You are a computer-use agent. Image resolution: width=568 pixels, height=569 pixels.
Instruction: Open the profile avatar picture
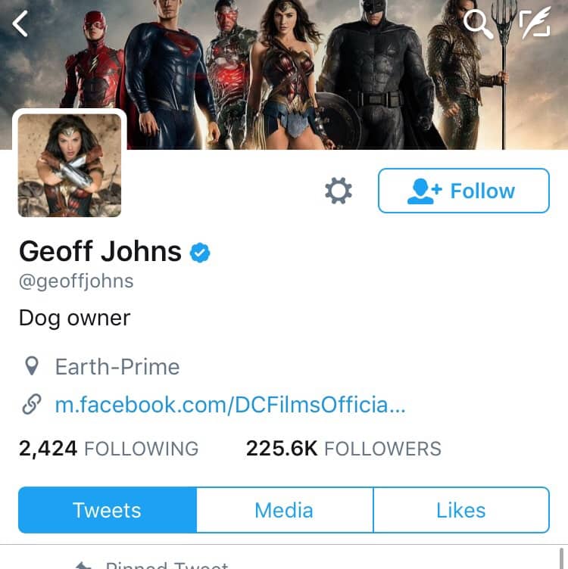click(x=70, y=165)
